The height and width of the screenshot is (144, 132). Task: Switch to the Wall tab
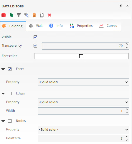pyautogui.click(x=36, y=26)
